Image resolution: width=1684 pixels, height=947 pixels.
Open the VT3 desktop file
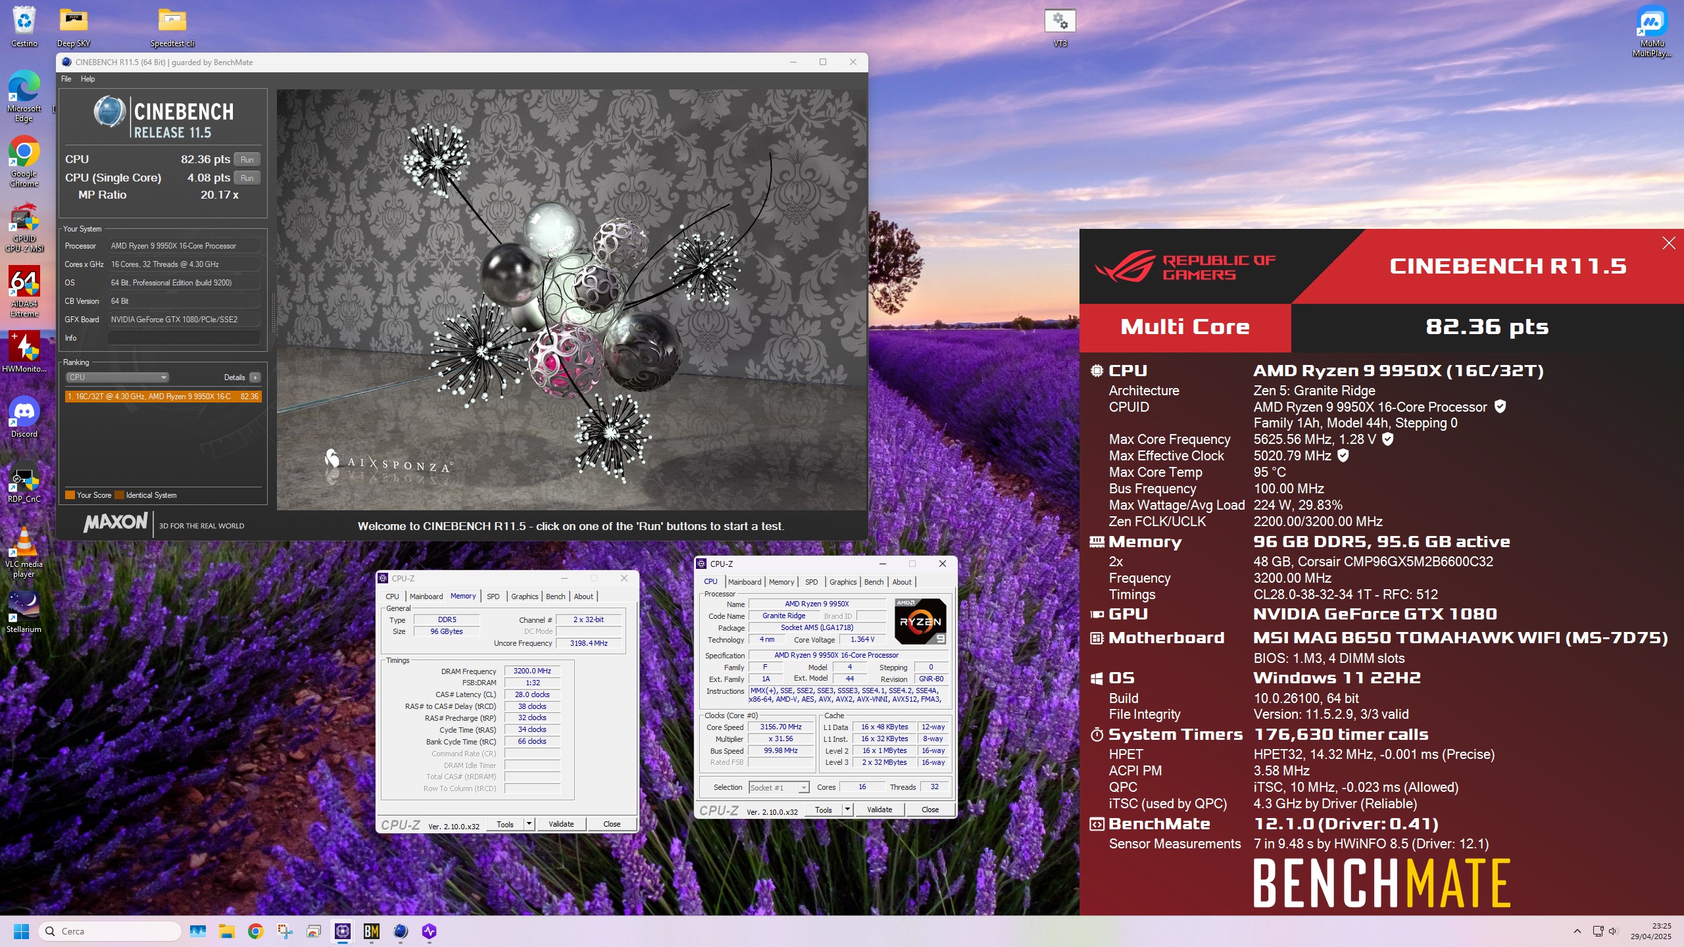pos(1060,26)
